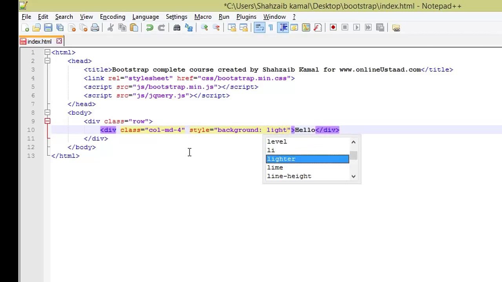Click the Paste clipboard icon
Image resolution: width=502 pixels, height=282 pixels.
134,28
